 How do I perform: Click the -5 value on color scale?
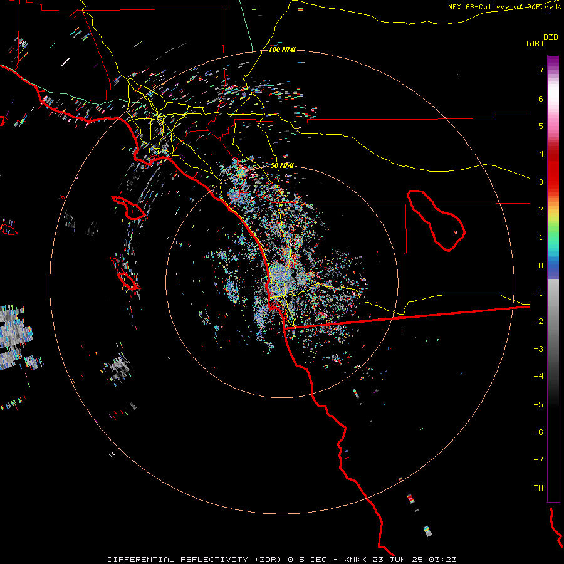[538, 404]
